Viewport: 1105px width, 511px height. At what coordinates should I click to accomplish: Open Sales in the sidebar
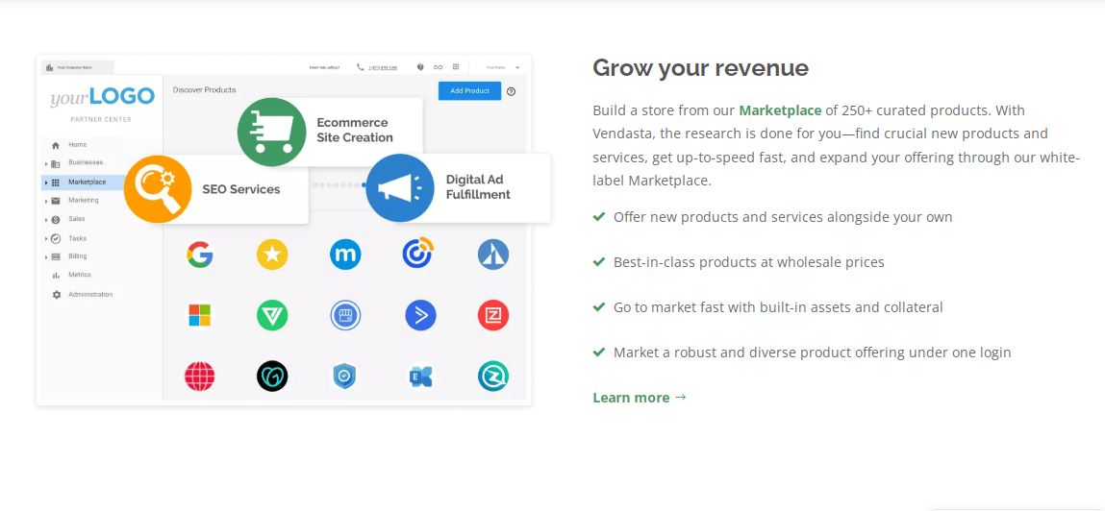tap(77, 219)
